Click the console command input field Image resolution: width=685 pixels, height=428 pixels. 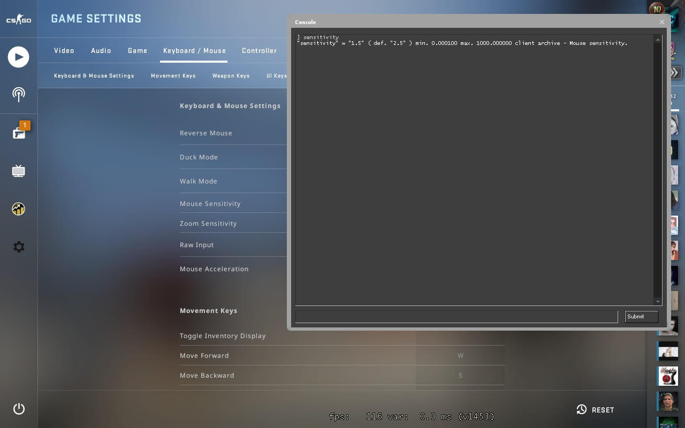click(x=456, y=317)
